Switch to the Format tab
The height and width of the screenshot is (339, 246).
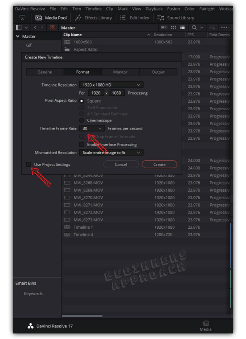pos(83,72)
